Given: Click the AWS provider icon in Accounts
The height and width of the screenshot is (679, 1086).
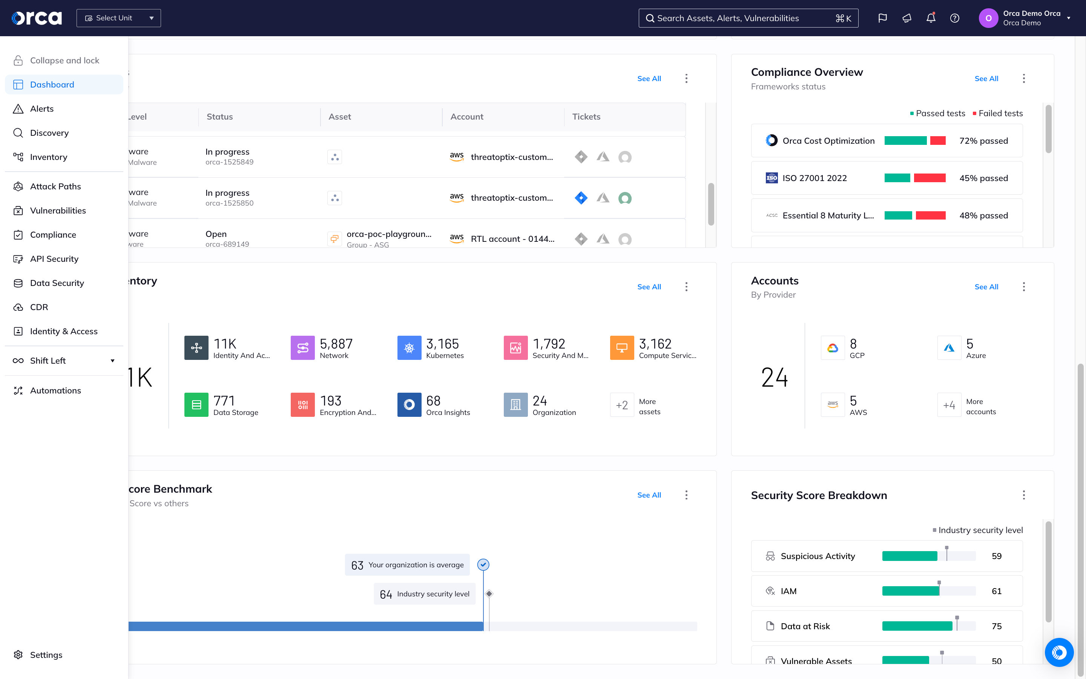Looking at the screenshot, I should [x=833, y=405].
